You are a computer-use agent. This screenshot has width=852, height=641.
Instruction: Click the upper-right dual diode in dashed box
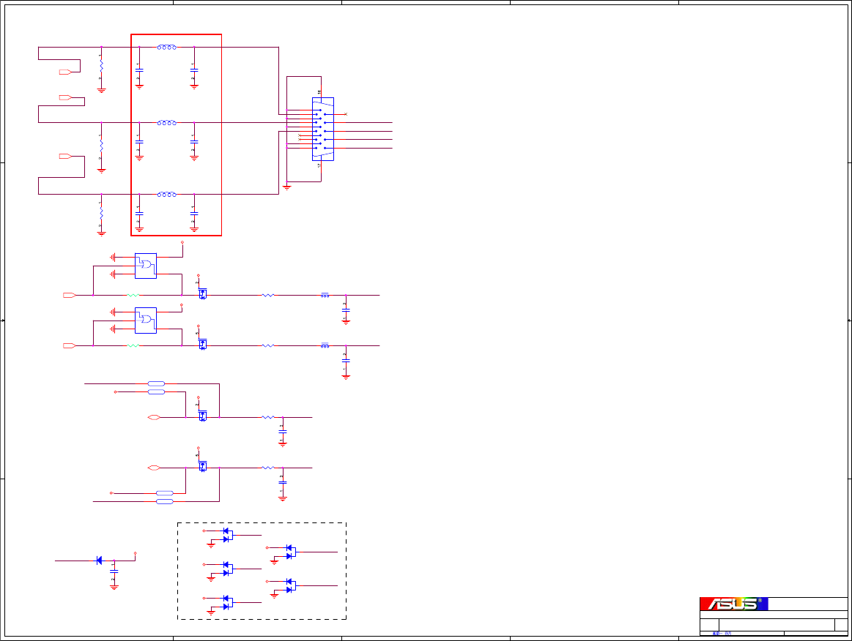pyautogui.click(x=291, y=552)
